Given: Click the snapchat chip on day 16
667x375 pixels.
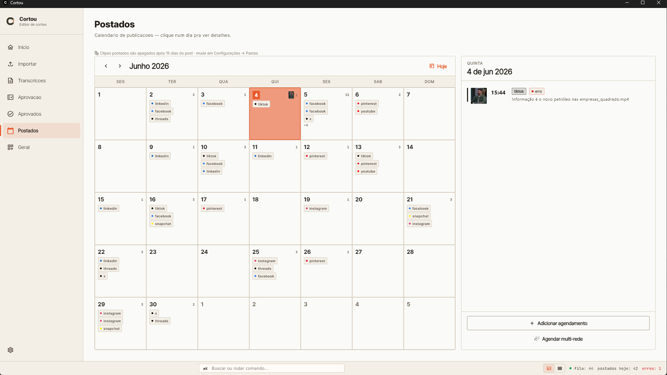Looking at the screenshot, I should point(161,224).
